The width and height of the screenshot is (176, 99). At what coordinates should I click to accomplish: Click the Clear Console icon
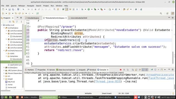133,70
